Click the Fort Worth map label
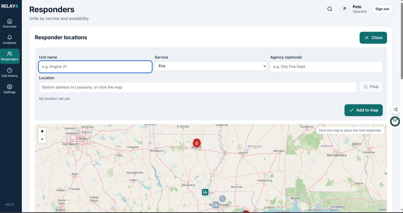Screen dimensions: 403x213 coord(70,144)
